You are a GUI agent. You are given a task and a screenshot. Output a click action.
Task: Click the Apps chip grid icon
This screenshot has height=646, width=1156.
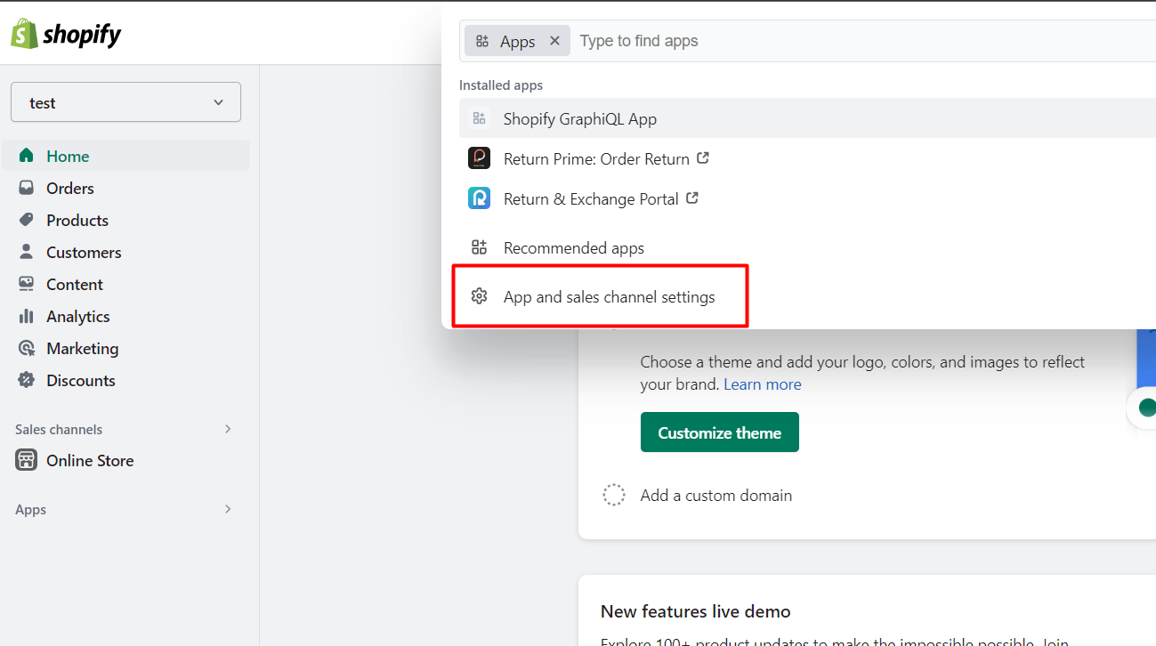tap(482, 41)
